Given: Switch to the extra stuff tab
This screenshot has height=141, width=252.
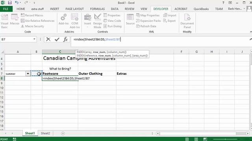Looking at the screenshot, I should click(x=37, y=9).
